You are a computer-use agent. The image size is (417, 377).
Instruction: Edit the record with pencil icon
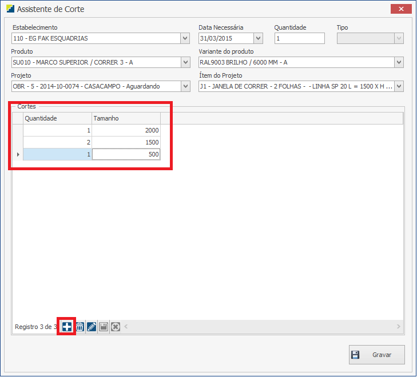[92, 327]
